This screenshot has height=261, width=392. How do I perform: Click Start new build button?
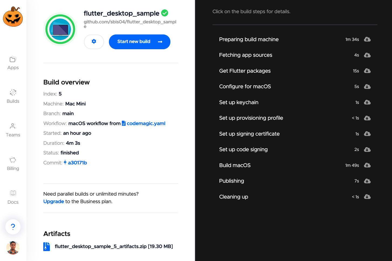point(139,42)
